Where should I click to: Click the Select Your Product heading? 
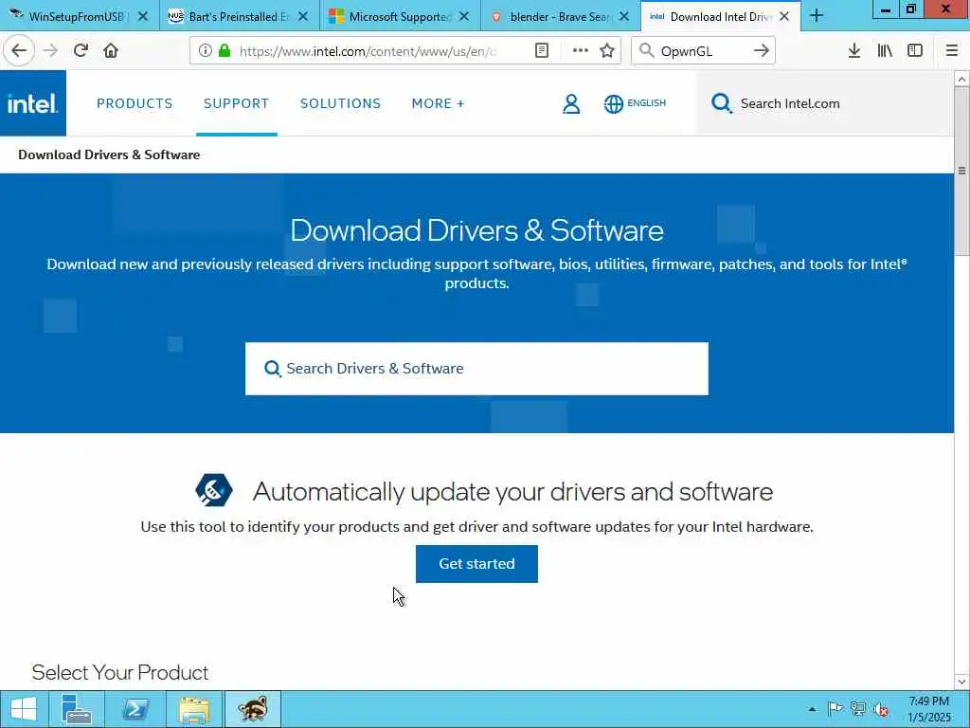pyautogui.click(x=120, y=672)
